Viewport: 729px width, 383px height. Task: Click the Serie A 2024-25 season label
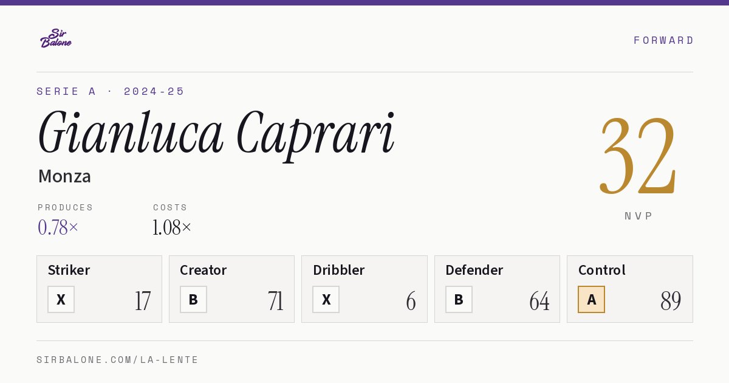111,91
